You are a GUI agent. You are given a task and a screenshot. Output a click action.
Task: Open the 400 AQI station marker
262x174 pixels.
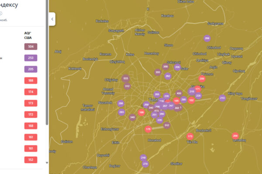[x=179, y=93]
